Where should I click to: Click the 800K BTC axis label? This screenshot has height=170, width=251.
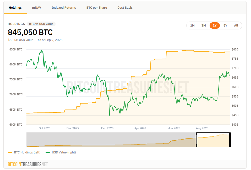point(16,64)
